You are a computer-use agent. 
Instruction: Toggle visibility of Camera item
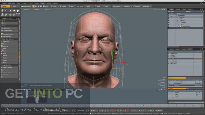tap(169, 19)
